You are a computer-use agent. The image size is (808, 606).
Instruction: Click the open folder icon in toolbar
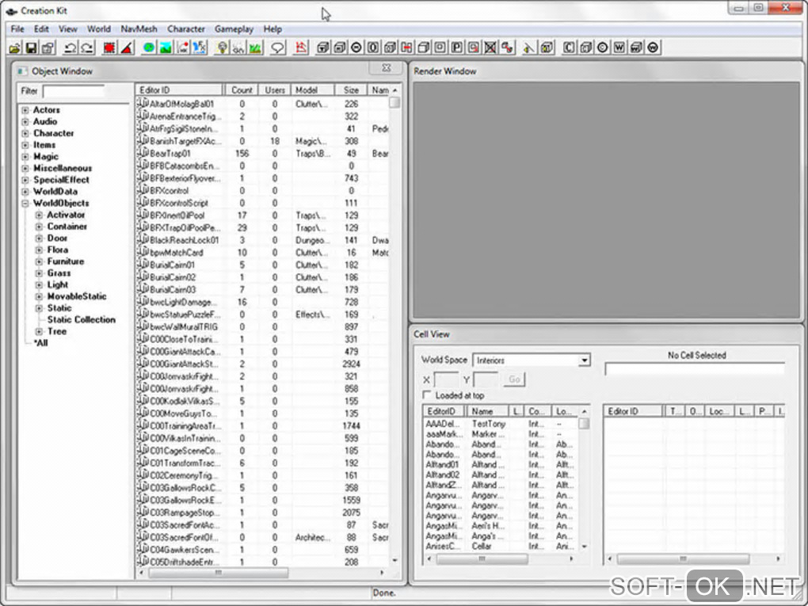[14, 48]
